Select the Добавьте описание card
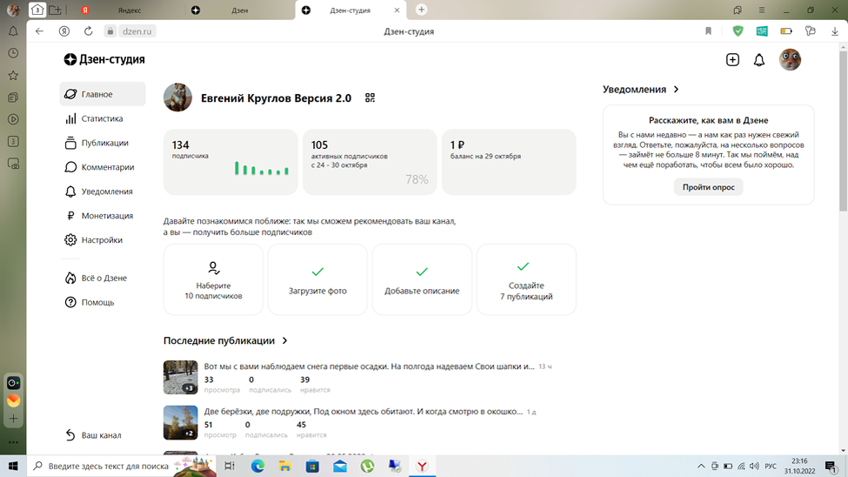Viewport: 848px width, 477px height. [422, 279]
